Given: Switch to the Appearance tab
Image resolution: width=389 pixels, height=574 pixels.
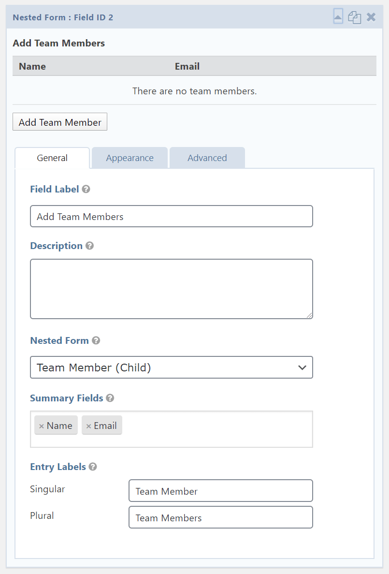Looking at the screenshot, I should coord(130,158).
